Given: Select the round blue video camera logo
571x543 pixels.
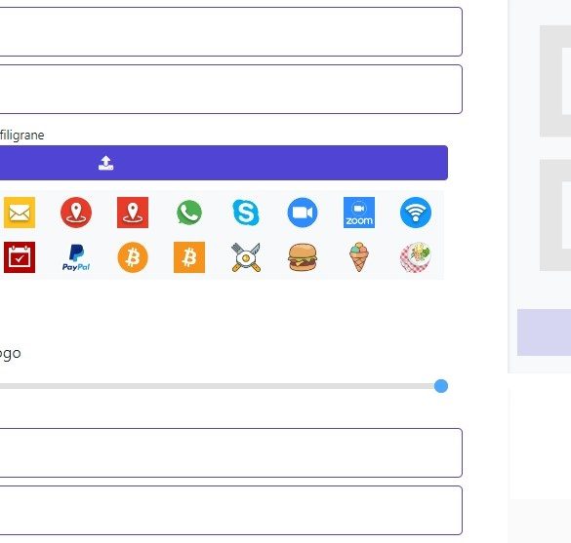Looking at the screenshot, I should coord(303,213).
